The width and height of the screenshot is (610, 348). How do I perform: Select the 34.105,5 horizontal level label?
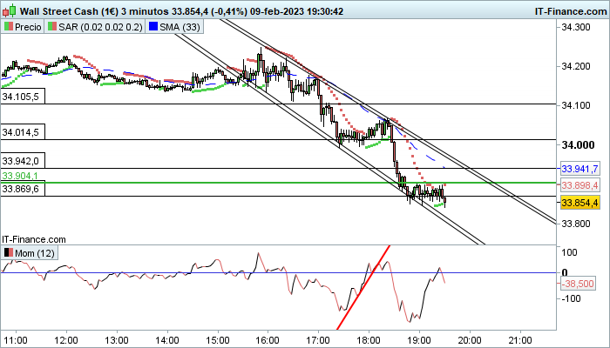(23, 97)
